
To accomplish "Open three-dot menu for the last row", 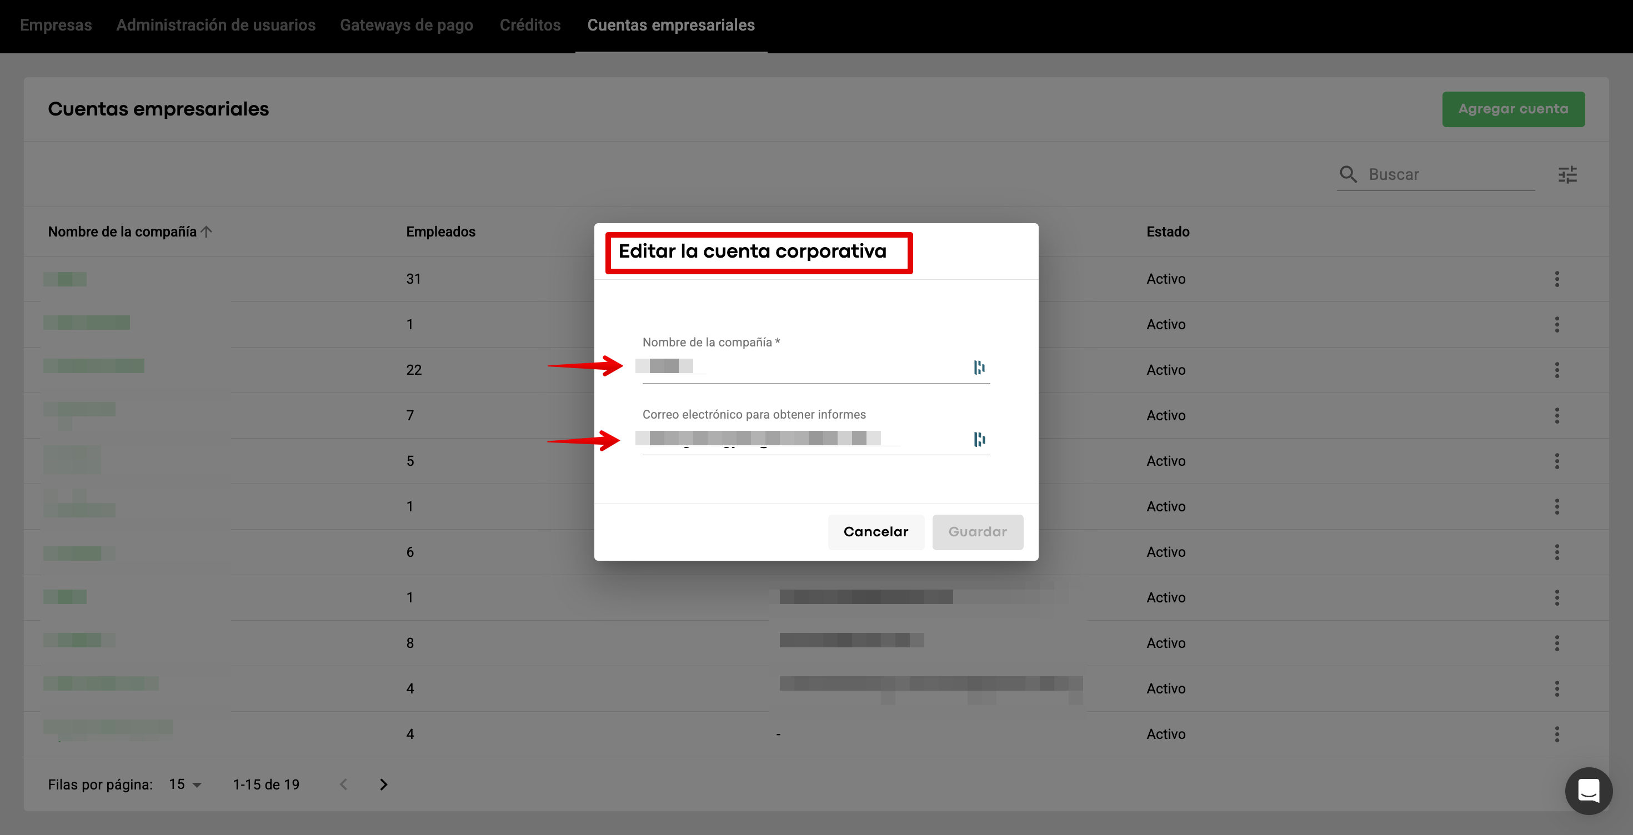I will [x=1556, y=733].
